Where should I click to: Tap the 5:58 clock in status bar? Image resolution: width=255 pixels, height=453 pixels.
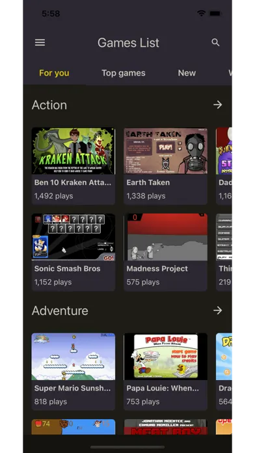(51, 14)
